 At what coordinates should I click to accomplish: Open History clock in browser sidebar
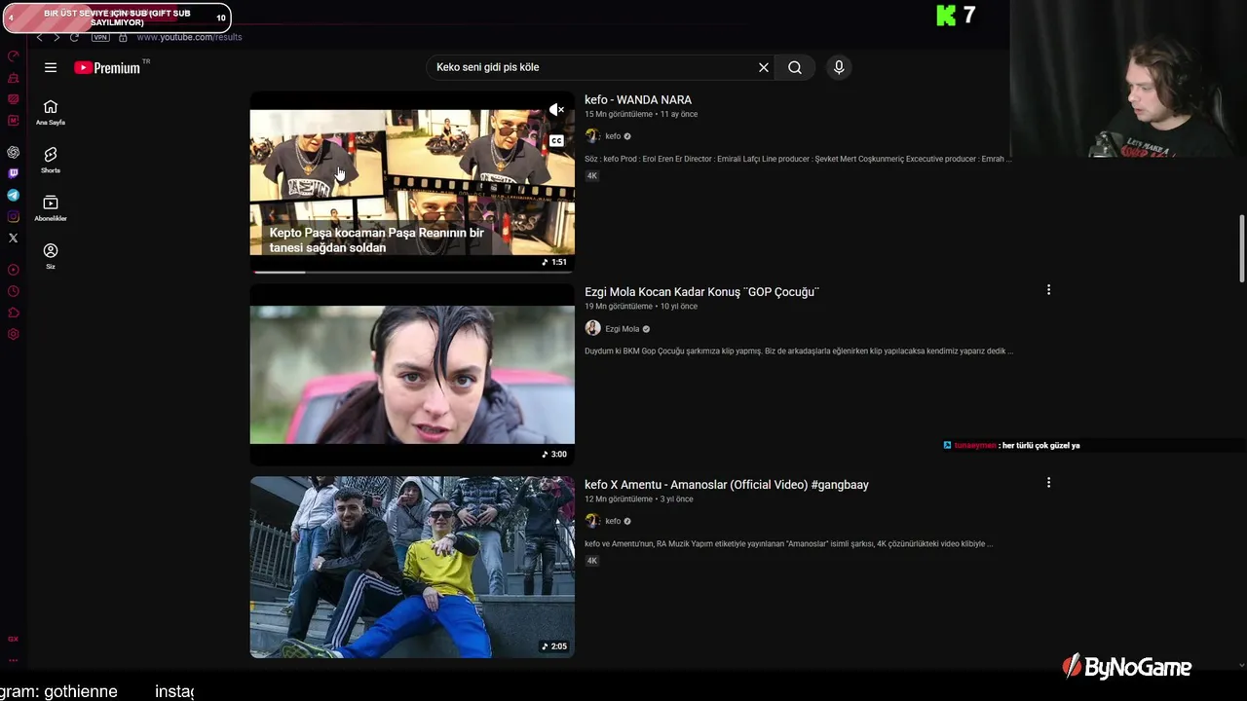tap(14, 291)
